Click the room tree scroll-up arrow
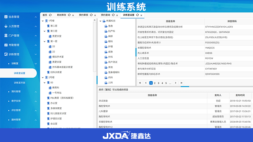 point(95,20)
